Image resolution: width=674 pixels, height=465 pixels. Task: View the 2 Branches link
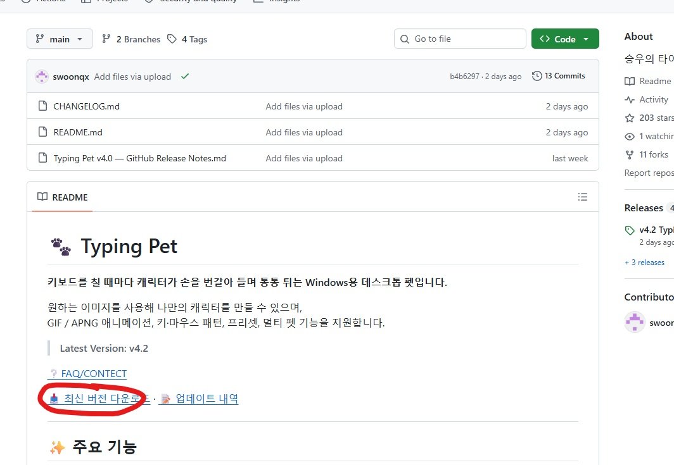click(x=137, y=39)
